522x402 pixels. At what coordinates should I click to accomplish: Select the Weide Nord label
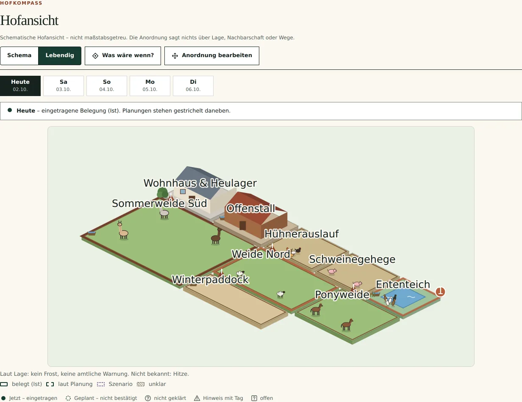click(x=261, y=254)
